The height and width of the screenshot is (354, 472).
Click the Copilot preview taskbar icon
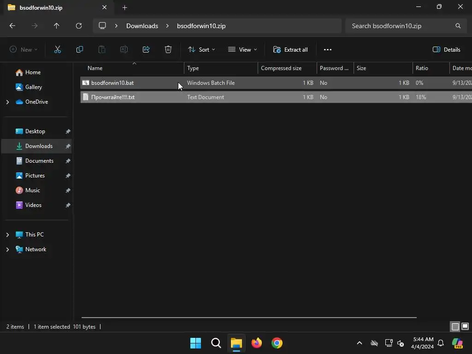pyautogui.click(x=458, y=343)
